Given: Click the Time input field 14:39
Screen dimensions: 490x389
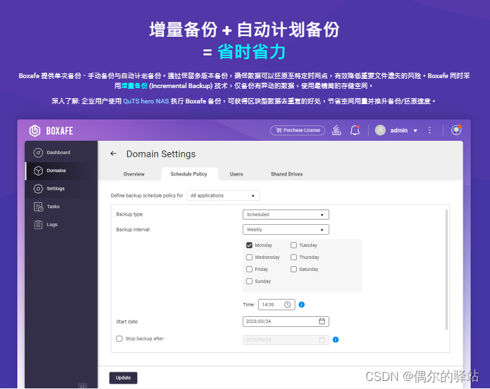Looking at the screenshot, I should pyautogui.click(x=277, y=304).
